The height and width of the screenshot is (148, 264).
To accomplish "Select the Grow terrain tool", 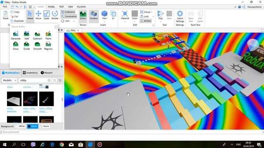I will pos(16,46).
